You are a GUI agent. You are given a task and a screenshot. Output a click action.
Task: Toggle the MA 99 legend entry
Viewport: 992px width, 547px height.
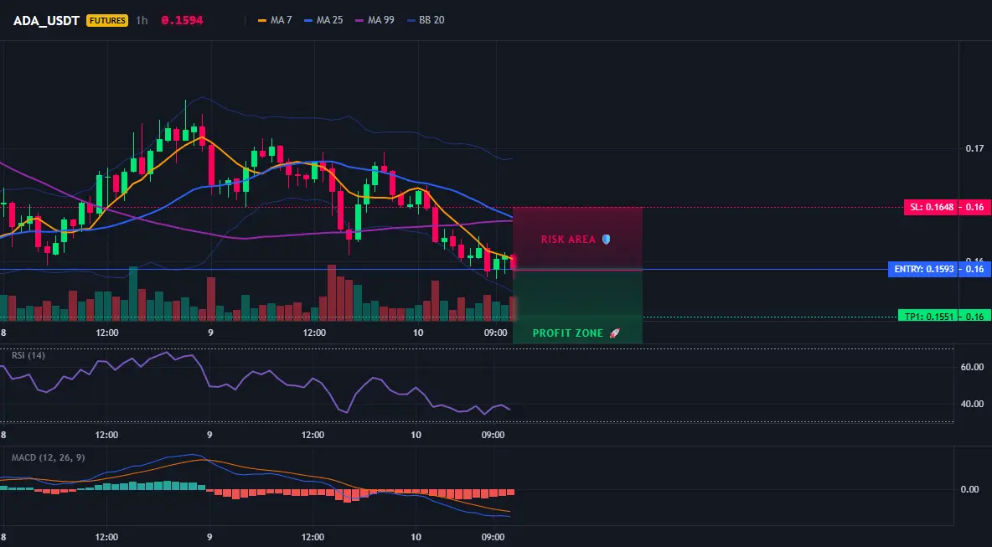tap(375, 20)
